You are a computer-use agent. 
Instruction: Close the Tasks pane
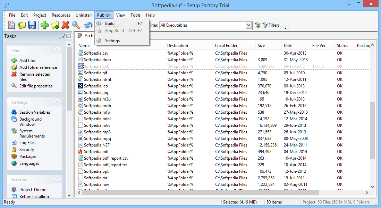69,36
